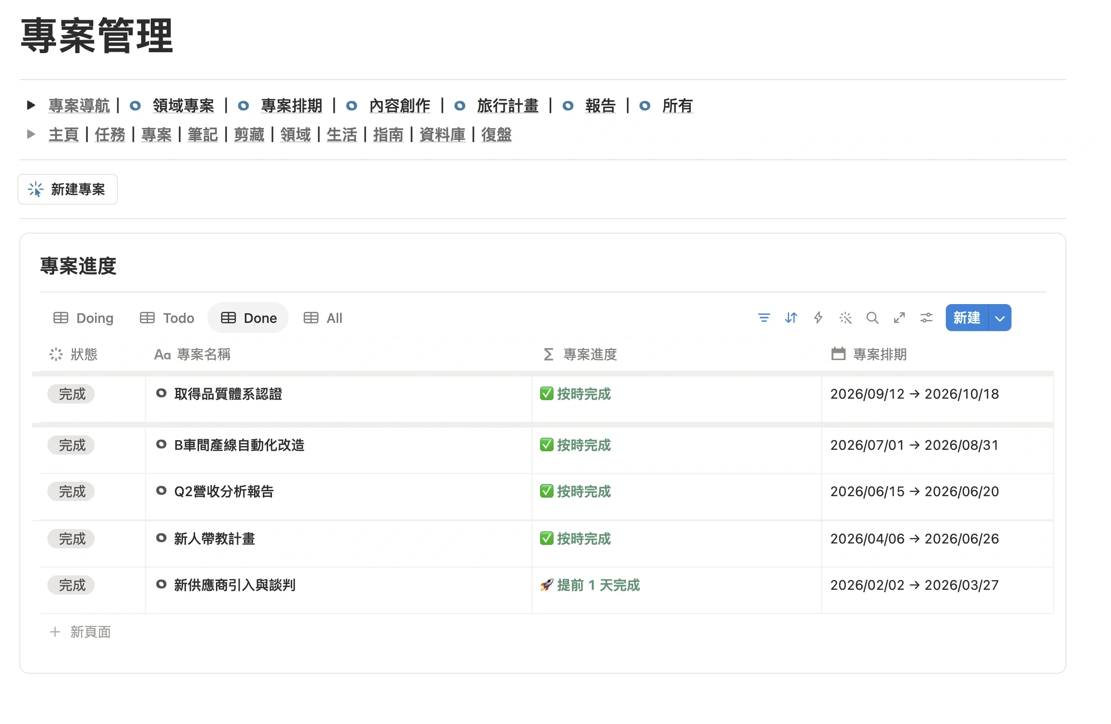The height and width of the screenshot is (724, 1111).
Task: Click the plus icon next to 新頁面
Action: pyautogui.click(x=55, y=632)
